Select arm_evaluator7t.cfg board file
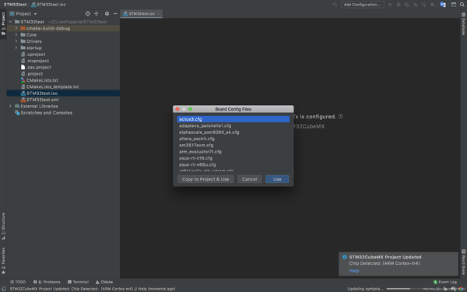Image resolution: width=467 pixels, height=292 pixels. tap(233, 152)
